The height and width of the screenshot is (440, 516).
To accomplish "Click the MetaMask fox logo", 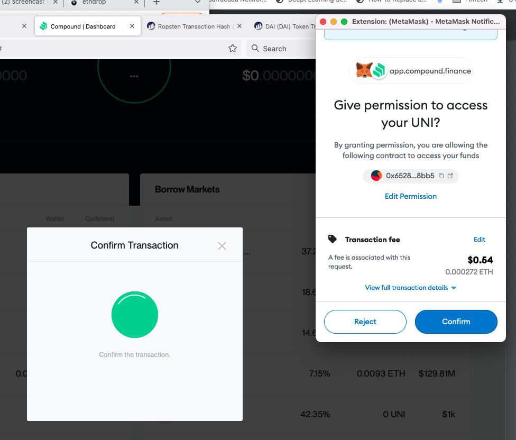I will [364, 70].
